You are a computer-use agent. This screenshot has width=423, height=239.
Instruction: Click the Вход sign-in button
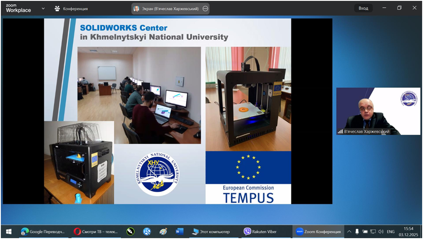pyautogui.click(x=363, y=8)
